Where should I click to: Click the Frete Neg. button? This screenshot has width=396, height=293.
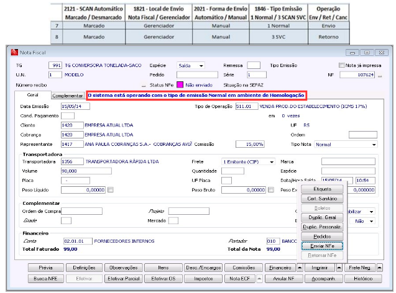(360, 268)
